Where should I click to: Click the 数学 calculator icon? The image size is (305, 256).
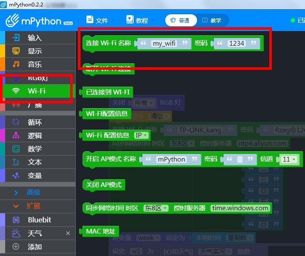click(16, 149)
